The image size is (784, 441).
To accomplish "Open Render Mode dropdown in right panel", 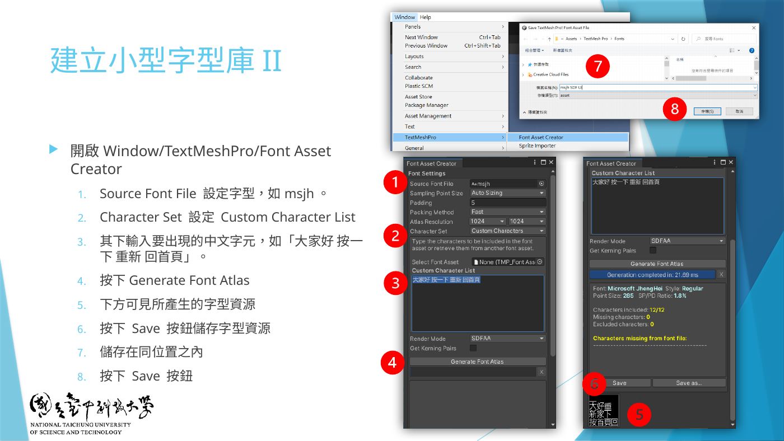I will point(688,241).
